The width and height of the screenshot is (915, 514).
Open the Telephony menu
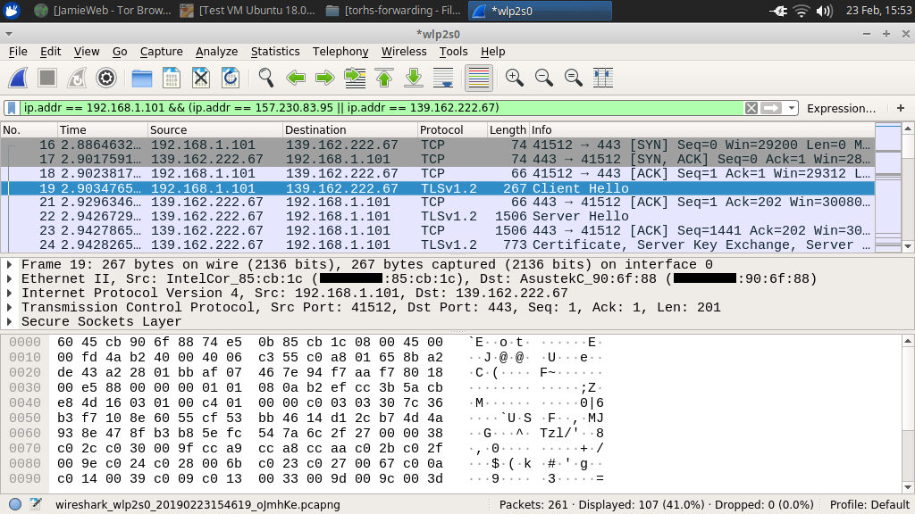tap(340, 51)
